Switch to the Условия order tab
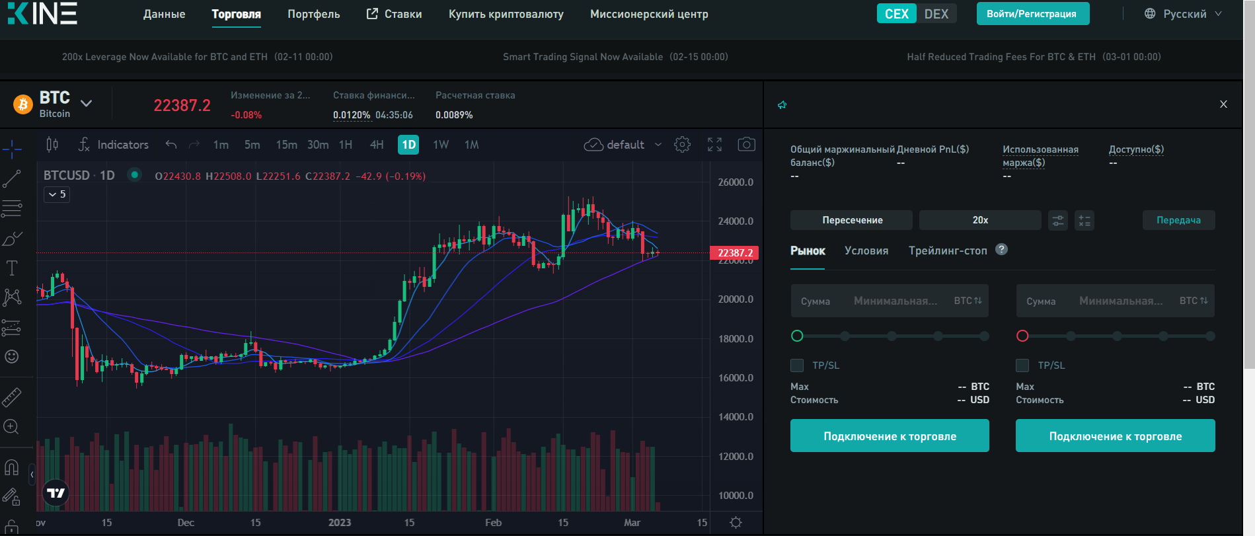The height and width of the screenshot is (536, 1255). pos(866,251)
